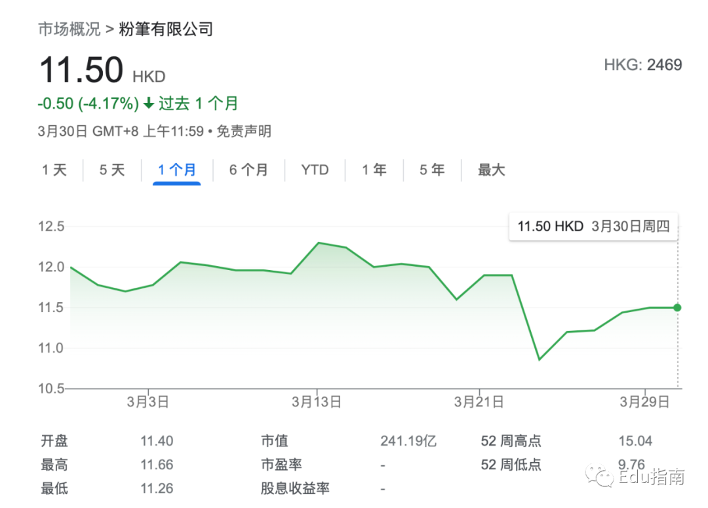Switch to the 6 个月 range tab
Viewport: 708px width, 508px height.
click(248, 170)
